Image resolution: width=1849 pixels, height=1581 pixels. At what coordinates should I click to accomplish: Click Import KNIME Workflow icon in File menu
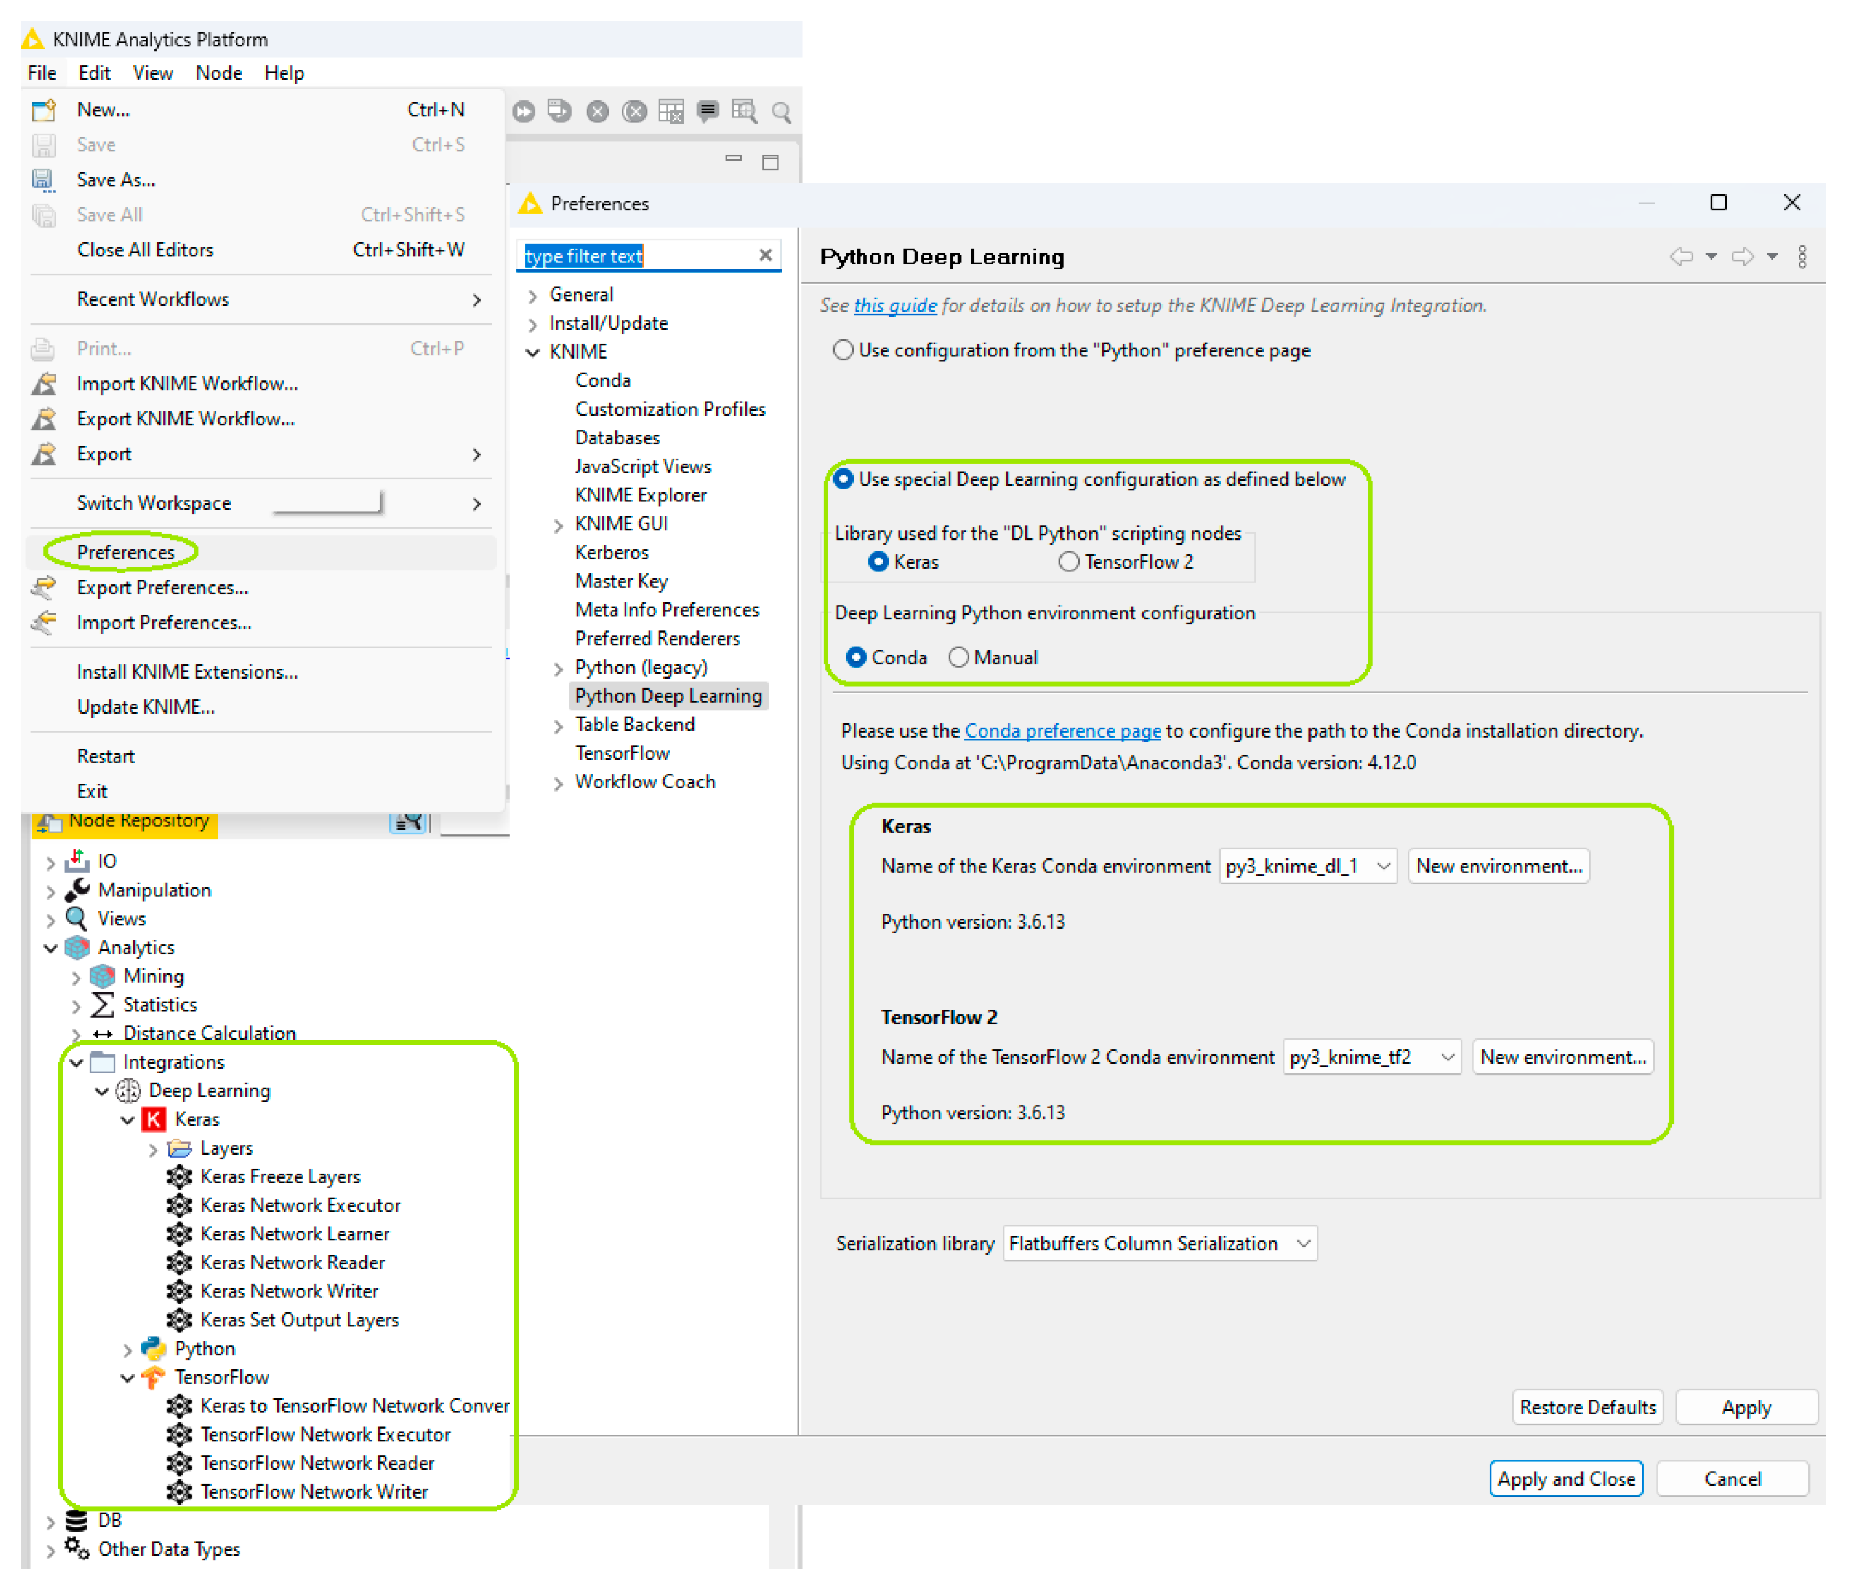[x=44, y=384]
